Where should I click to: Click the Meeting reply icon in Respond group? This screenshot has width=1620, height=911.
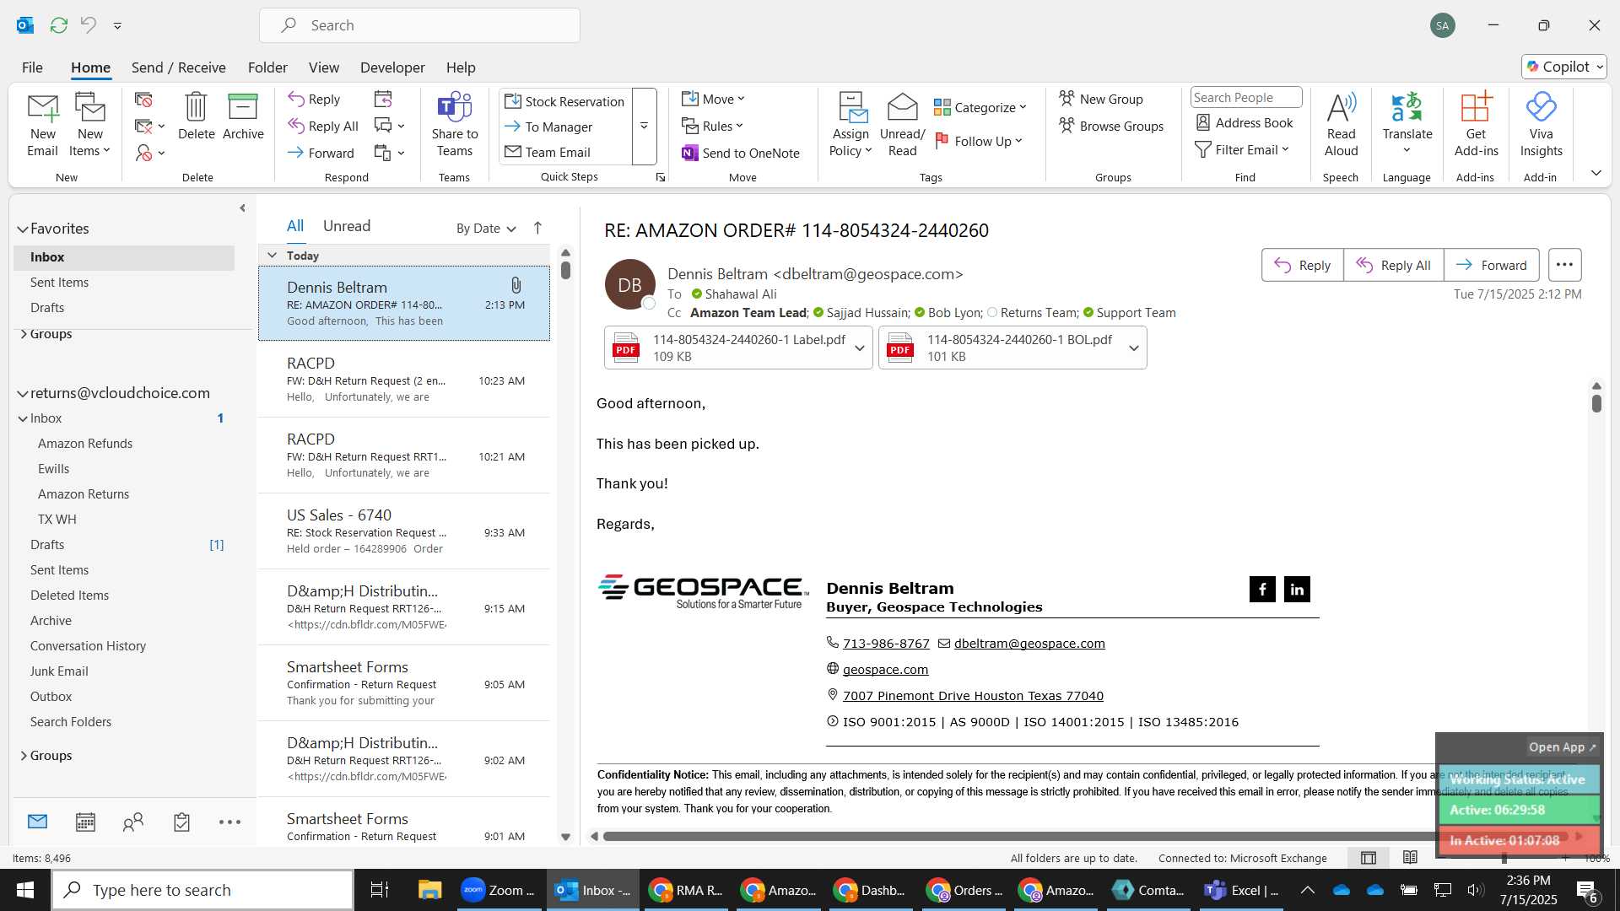(x=383, y=100)
